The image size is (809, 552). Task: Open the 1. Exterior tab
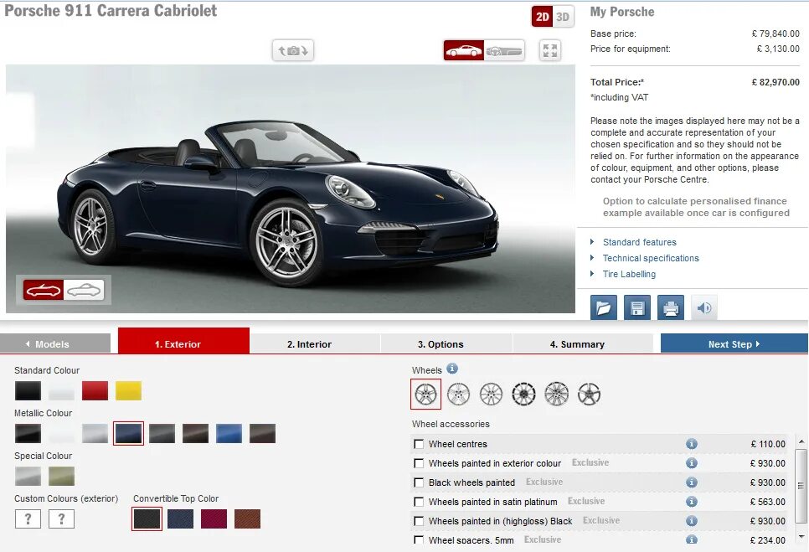click(183, 340)
